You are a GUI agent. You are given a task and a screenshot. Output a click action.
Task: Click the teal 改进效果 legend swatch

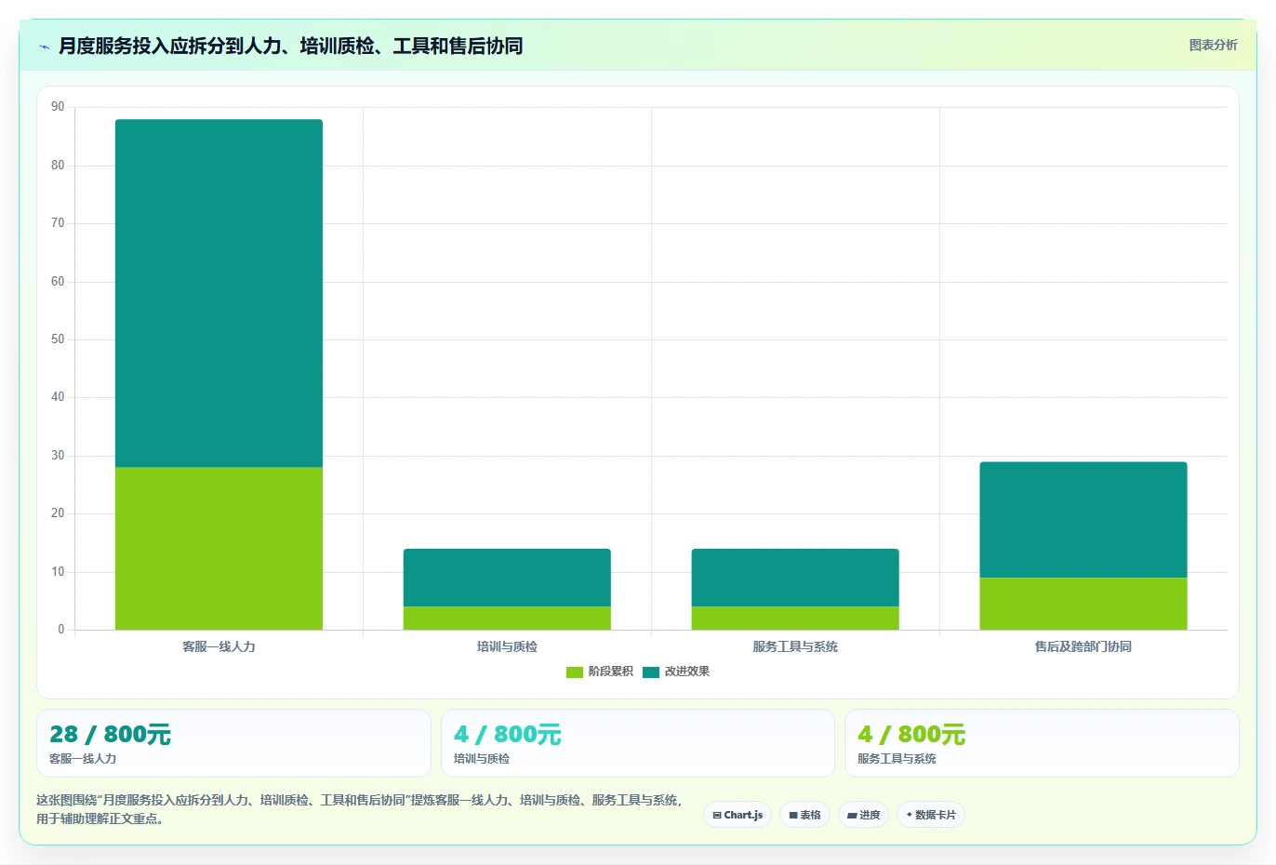point(651,672)
